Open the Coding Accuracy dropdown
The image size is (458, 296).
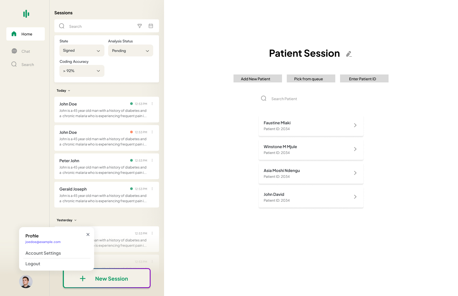[82, 71]
